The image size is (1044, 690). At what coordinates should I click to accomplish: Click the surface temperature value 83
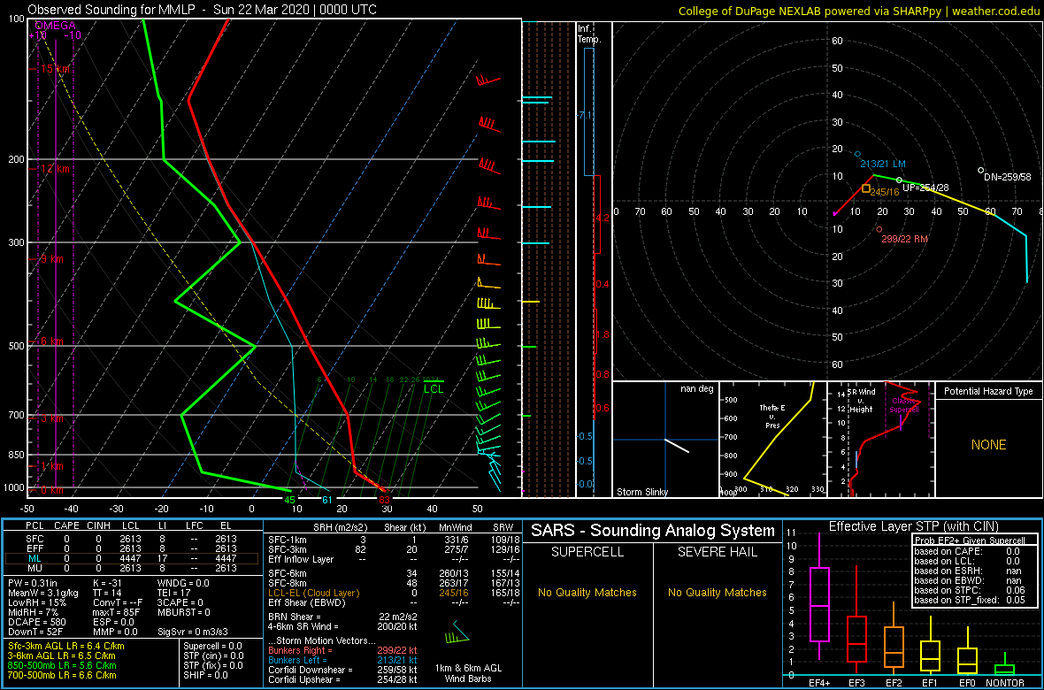coord(383,500)
